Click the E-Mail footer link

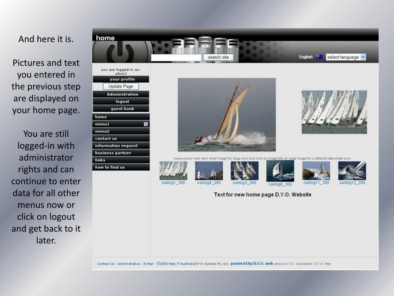[148, 264]
